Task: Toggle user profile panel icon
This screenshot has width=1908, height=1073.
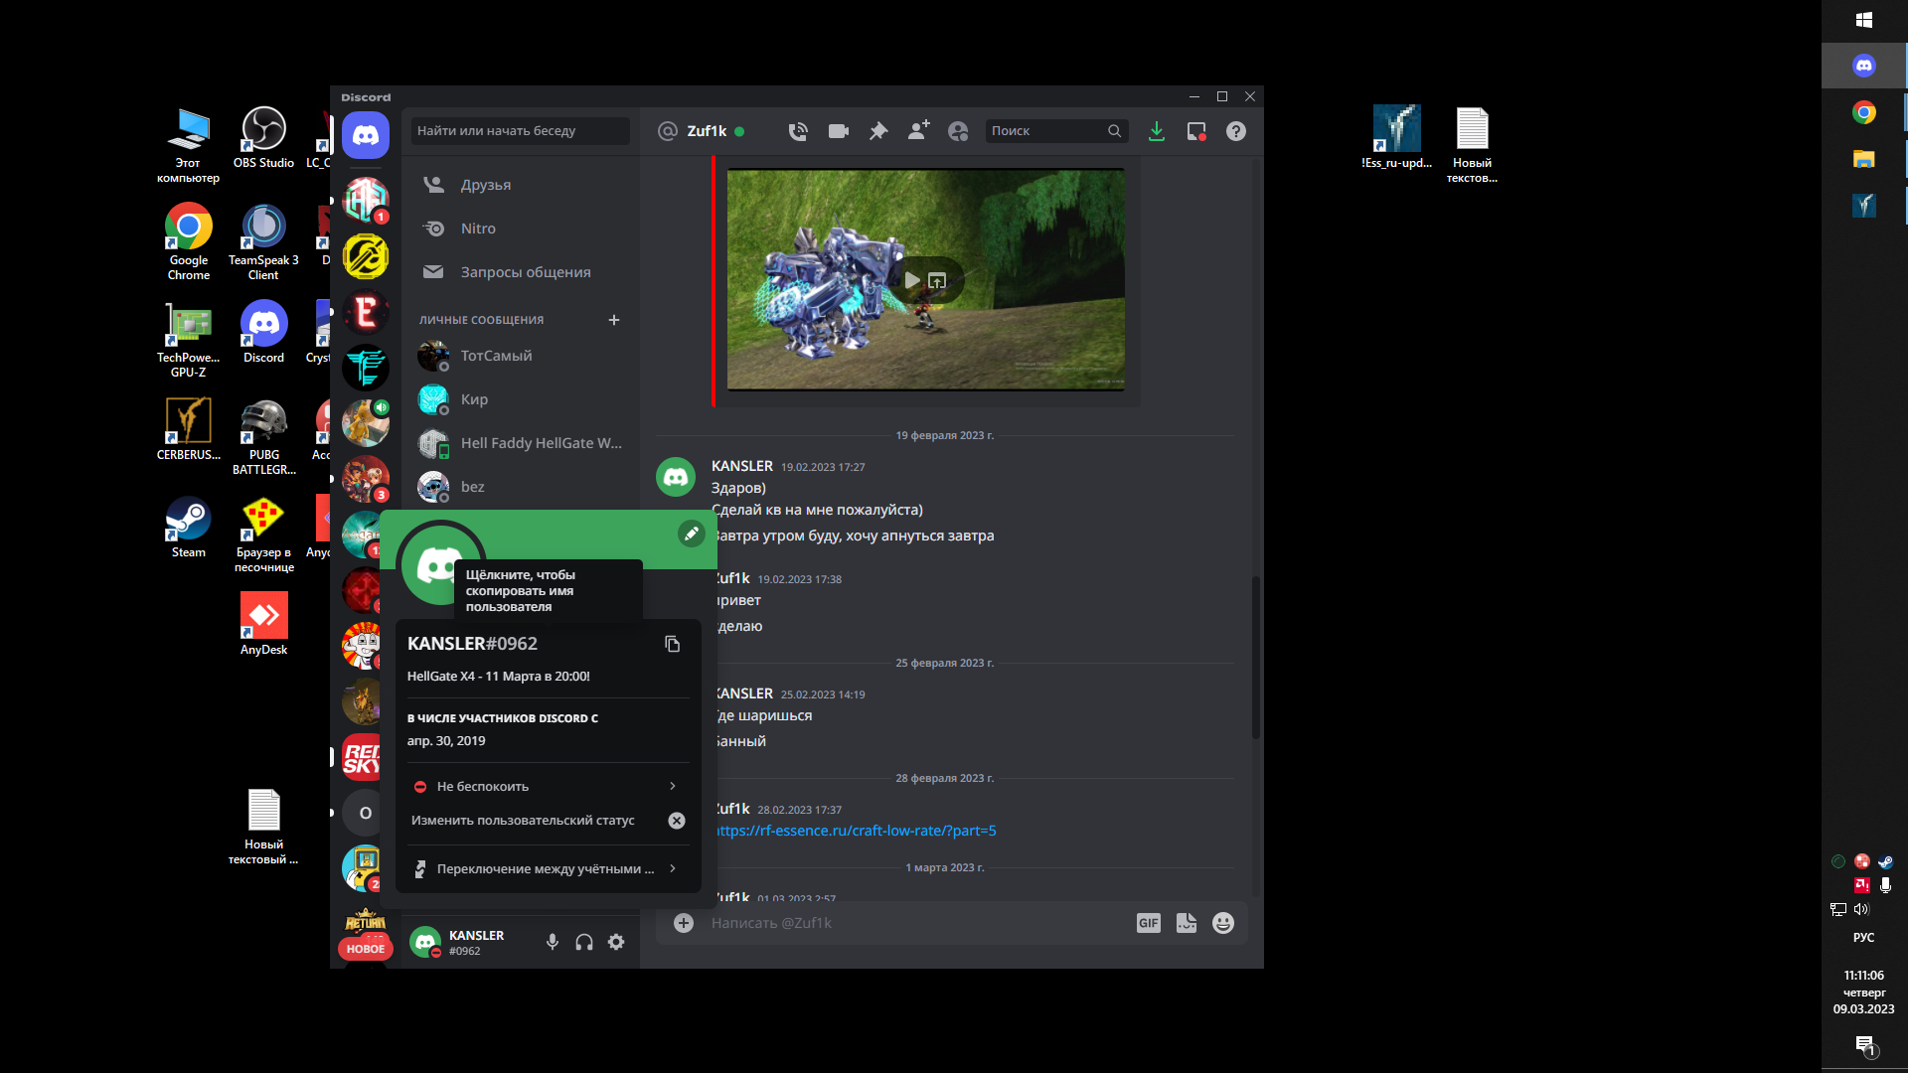Action: pyautogui.click(x=958, y=131)
